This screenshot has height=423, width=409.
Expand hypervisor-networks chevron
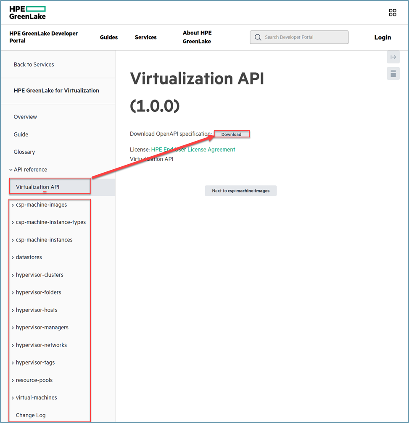(13, 345)
